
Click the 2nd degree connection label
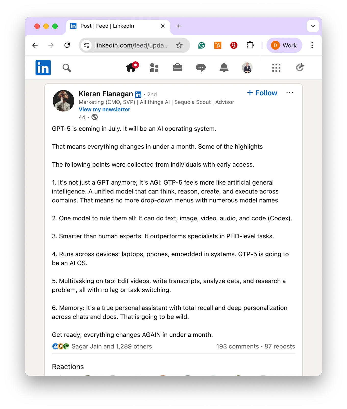152,94
